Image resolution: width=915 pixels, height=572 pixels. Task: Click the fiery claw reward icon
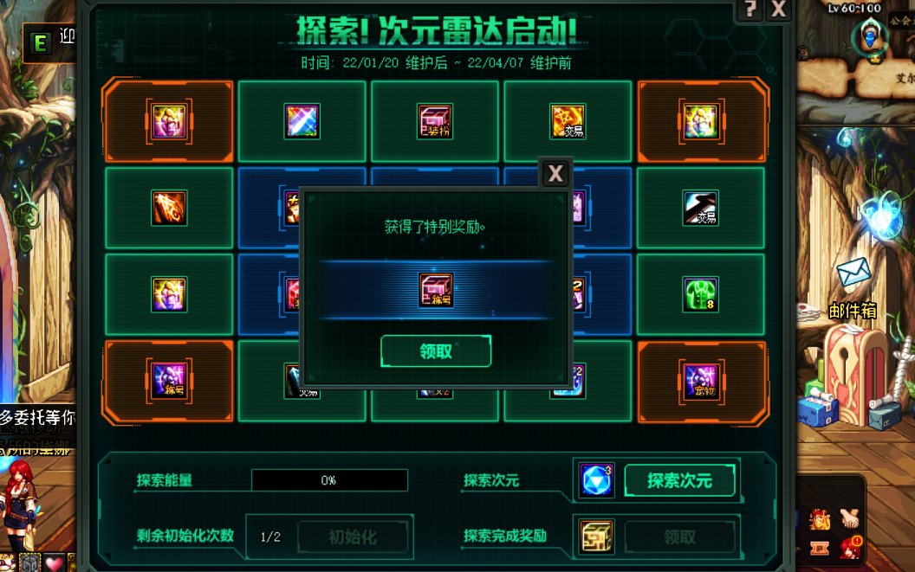(x=169, y=208)
